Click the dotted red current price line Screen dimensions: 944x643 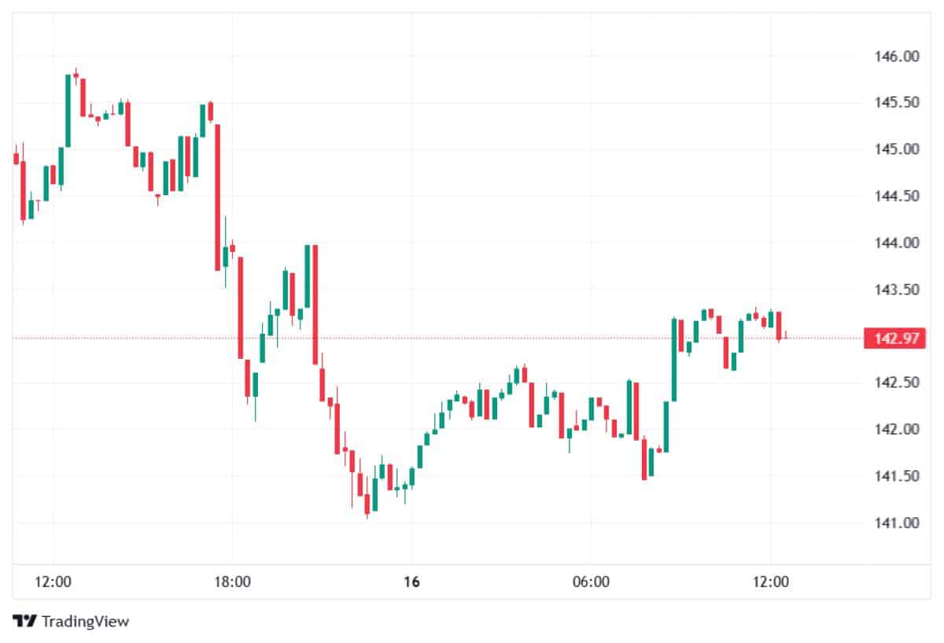pyautogui.click(x=472, y=338)
